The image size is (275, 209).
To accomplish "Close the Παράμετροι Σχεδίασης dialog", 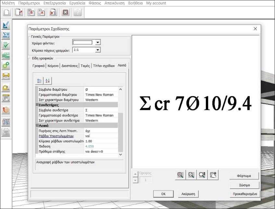I will point(255,29).
